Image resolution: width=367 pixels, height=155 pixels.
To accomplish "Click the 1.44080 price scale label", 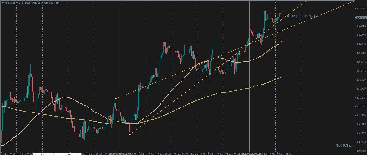I will point(361,44).
